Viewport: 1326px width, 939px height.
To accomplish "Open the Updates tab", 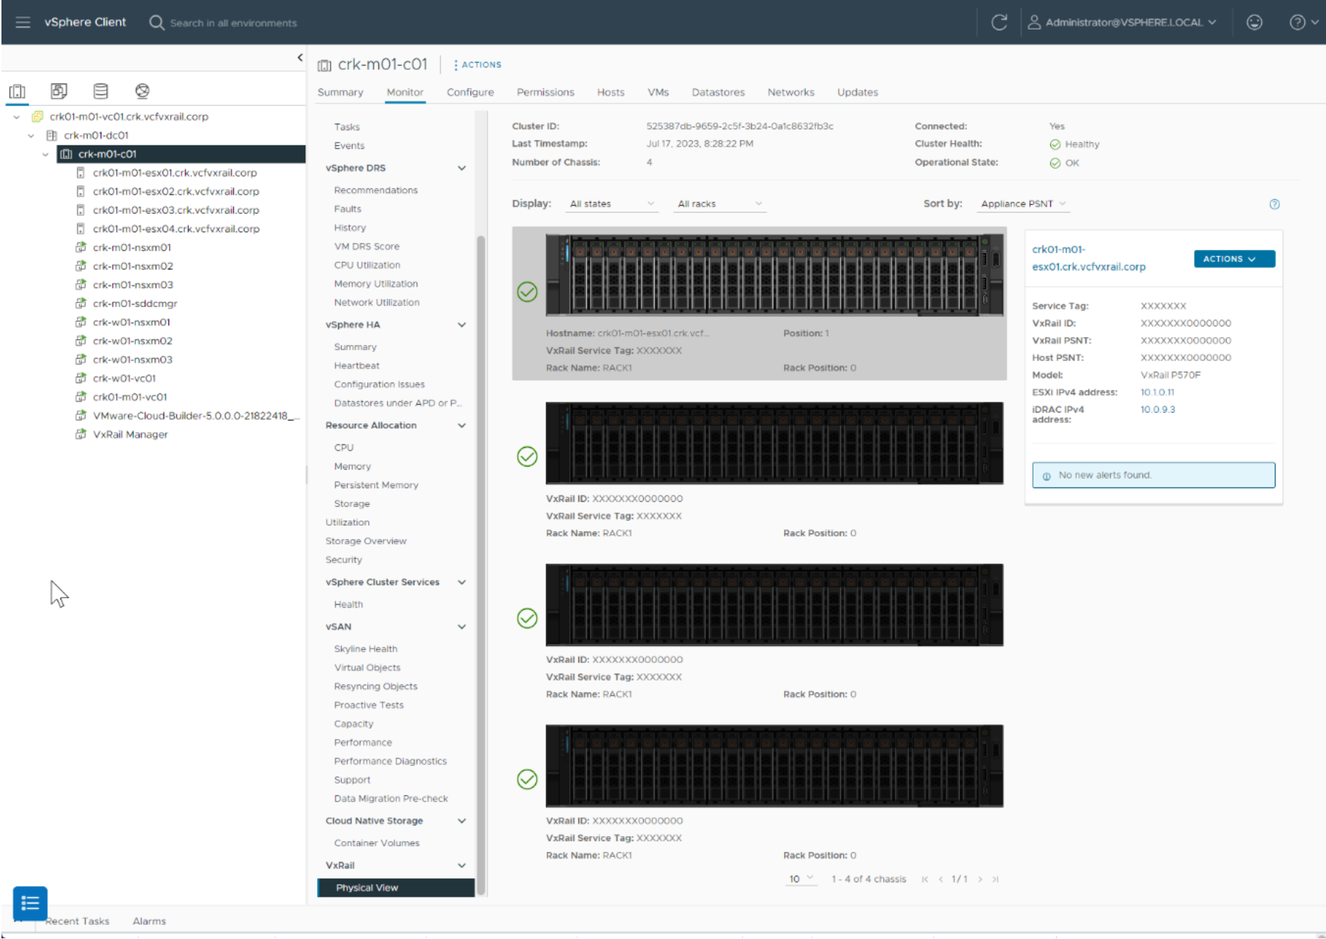I will point(857,92).
